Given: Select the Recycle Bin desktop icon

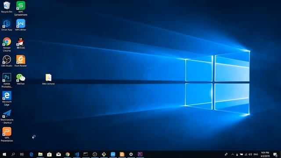Looking at the screenshot, I should pyautogui.click(x=7, y=7).
